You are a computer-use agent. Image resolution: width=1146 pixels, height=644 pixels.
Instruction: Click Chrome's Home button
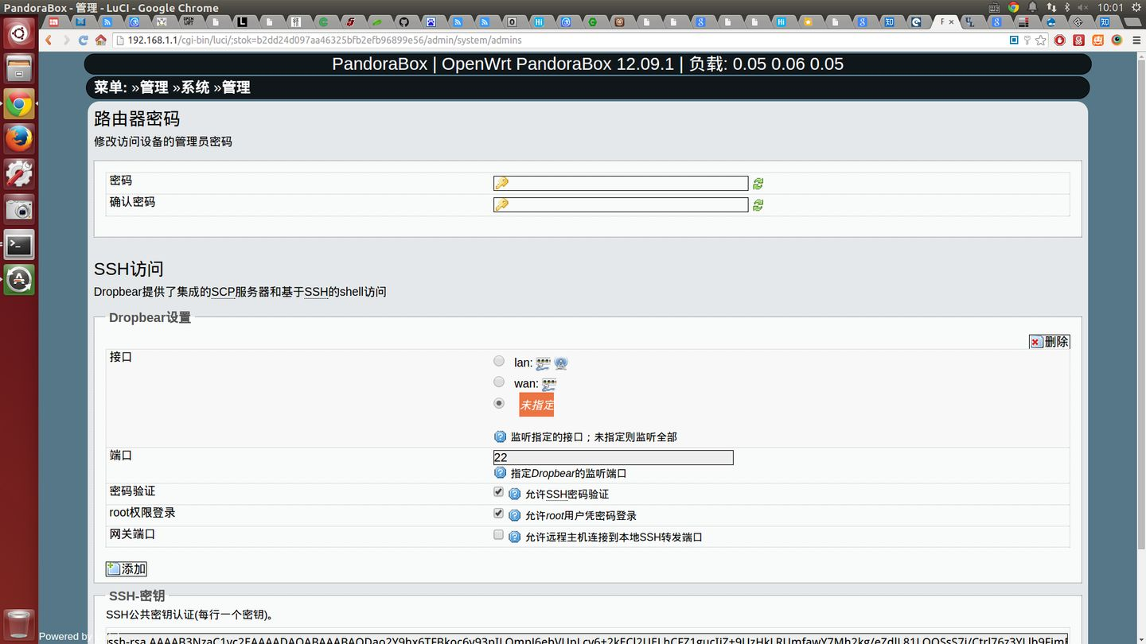[100, 40]
